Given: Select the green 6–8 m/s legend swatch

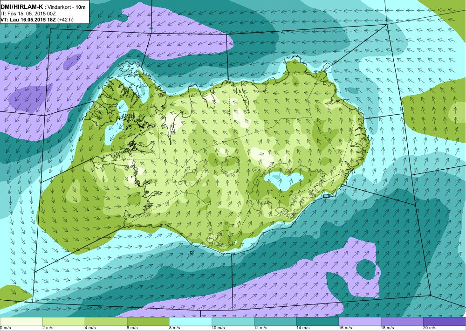Looking at the screenshot, I should pos(148,322).
